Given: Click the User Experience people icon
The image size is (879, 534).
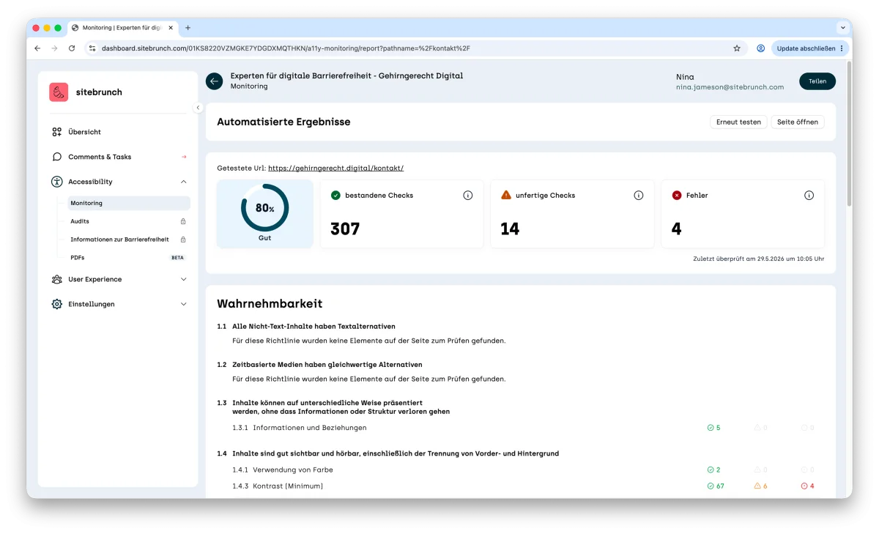Looking at the screenshot, I should click(57, 279).
